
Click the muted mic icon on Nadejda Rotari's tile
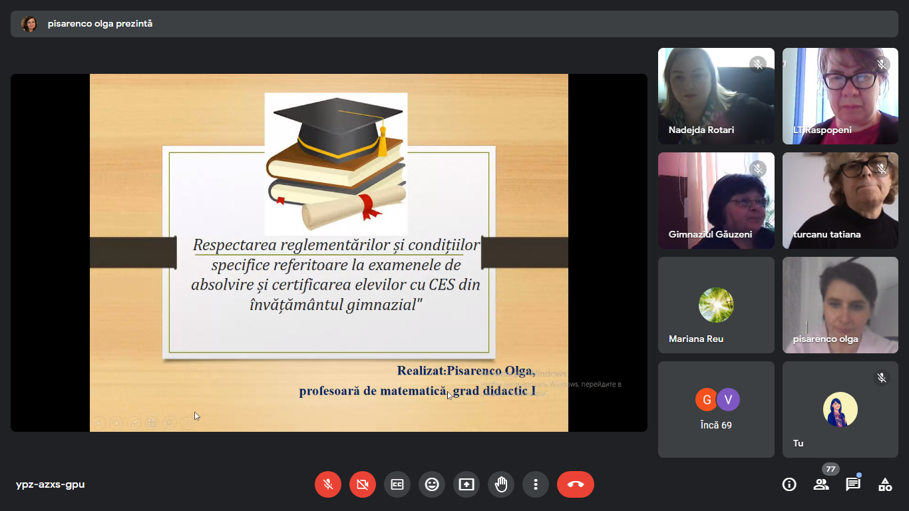[757, 65]
